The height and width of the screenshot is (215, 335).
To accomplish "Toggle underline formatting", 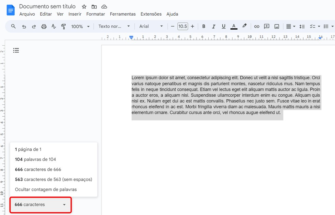I will point(223,26).
